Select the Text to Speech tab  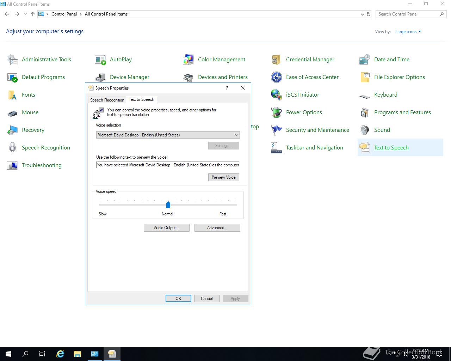pos(141,99)
